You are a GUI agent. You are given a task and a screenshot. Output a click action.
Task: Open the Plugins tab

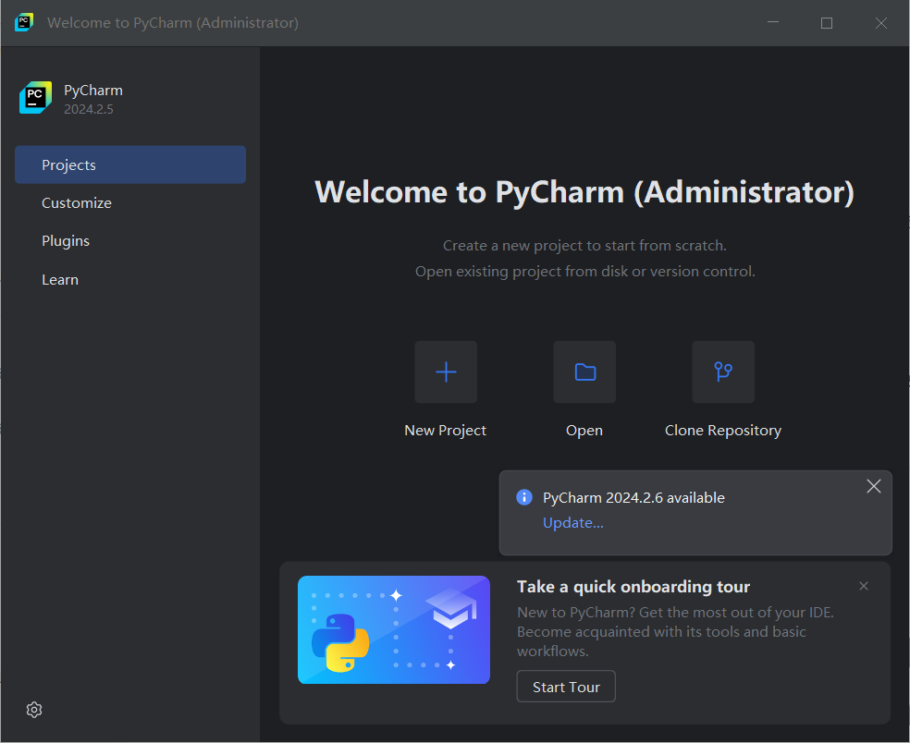pyautogui.click(x=130, y=240)
